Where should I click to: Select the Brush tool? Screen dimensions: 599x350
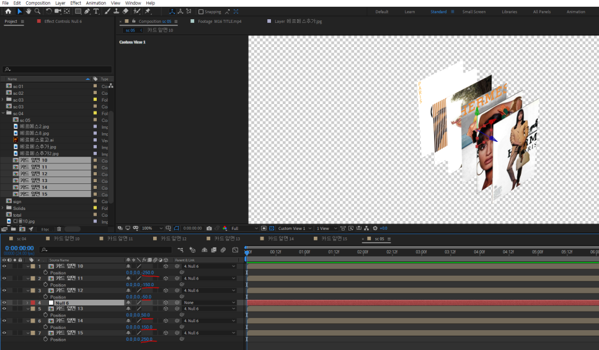click(x=108, y=11)
